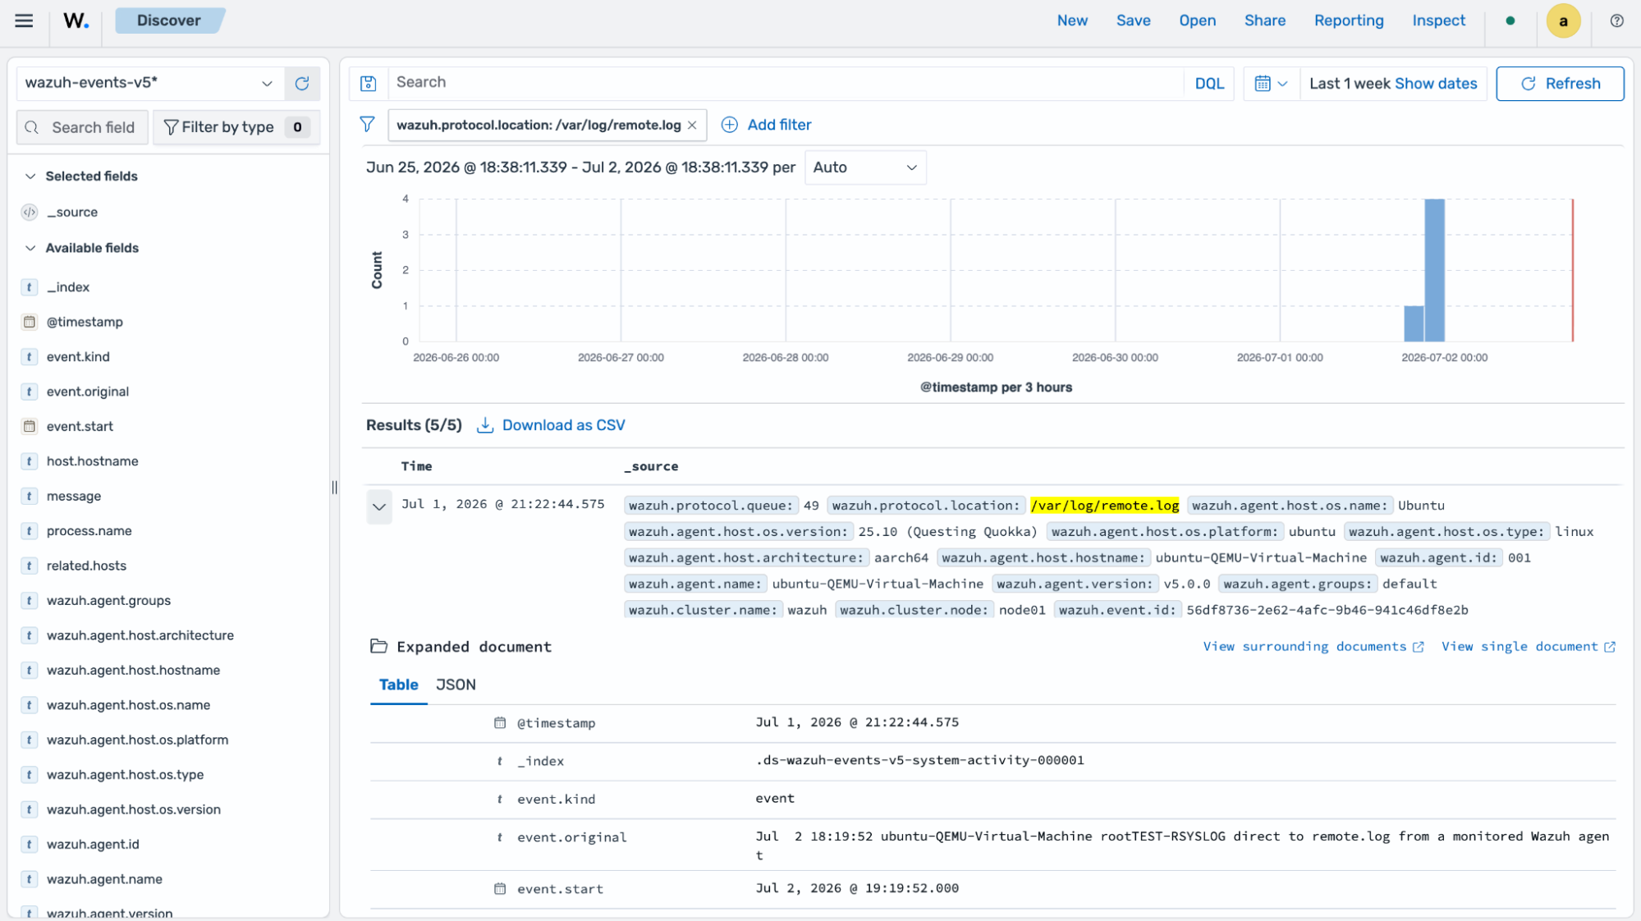Image resolution: width=1641 pixels, height=921 pixels.
Task: Click Share in the top menu
Action: tap(1264, 21)
